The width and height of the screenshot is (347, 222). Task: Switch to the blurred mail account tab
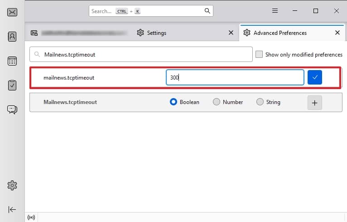(x=79, y=33)
